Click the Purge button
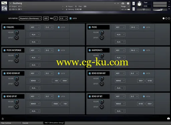The width and height of the screenshot is (171, 125). coord(124,6)
